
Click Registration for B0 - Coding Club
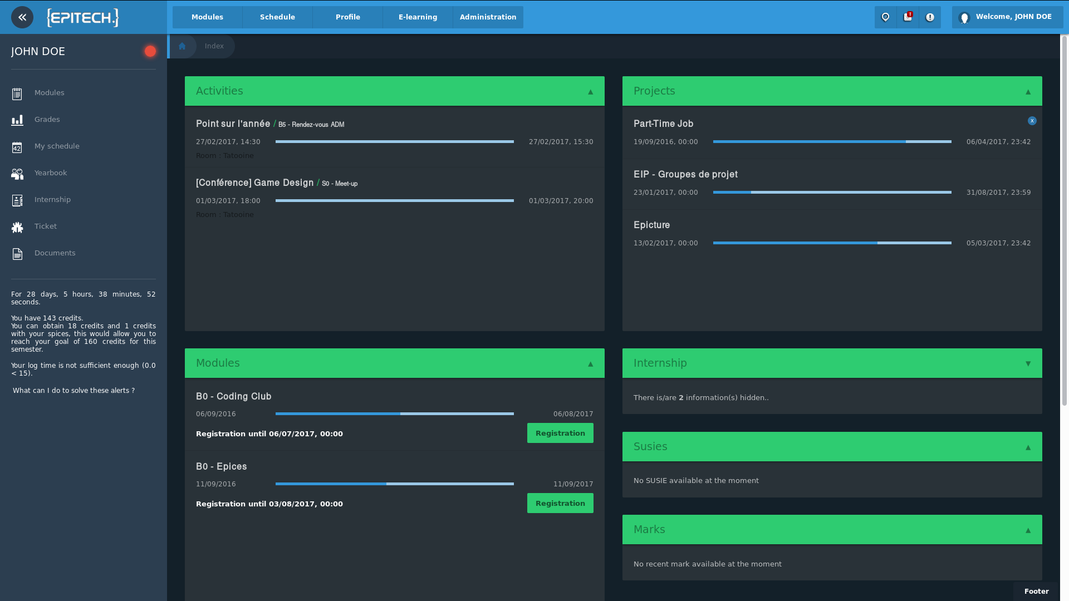click(560, 433)
